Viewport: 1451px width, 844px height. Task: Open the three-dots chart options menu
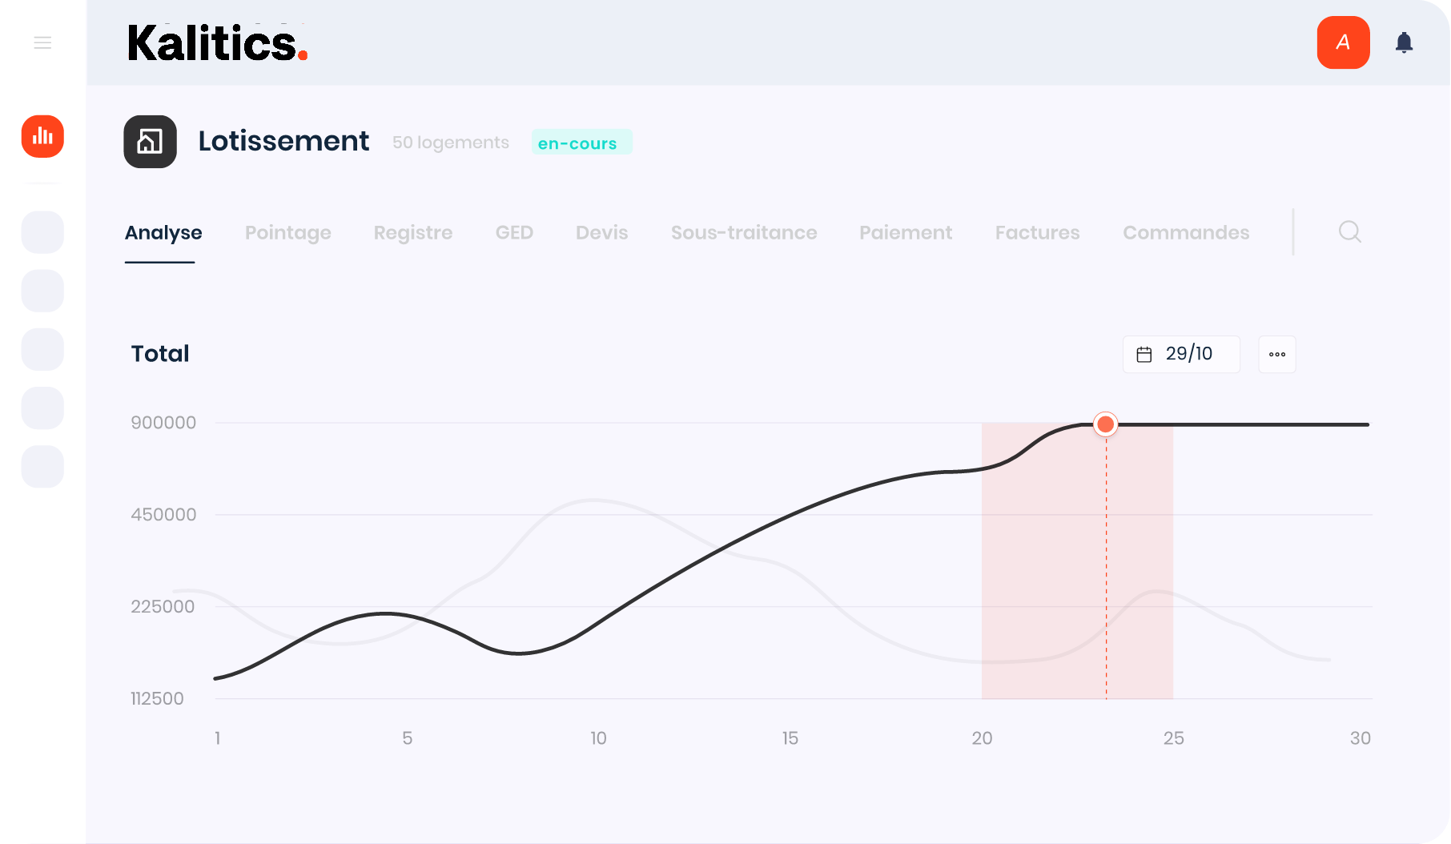[1276, 354]
